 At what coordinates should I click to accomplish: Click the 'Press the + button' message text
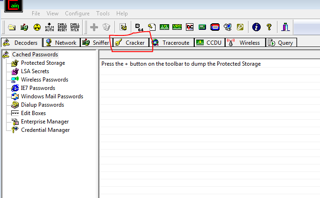click(x=181, y=64)
